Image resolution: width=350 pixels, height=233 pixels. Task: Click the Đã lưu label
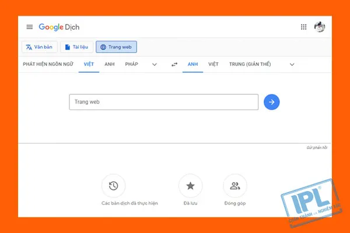pyautogui.click(x=190, y=203)
